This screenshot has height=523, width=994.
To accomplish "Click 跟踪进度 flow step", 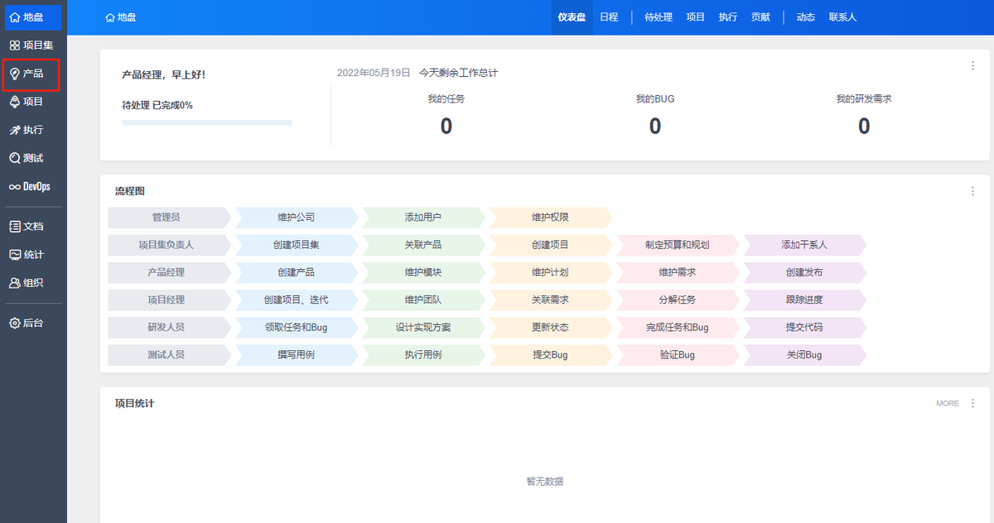I will [804, 300].
